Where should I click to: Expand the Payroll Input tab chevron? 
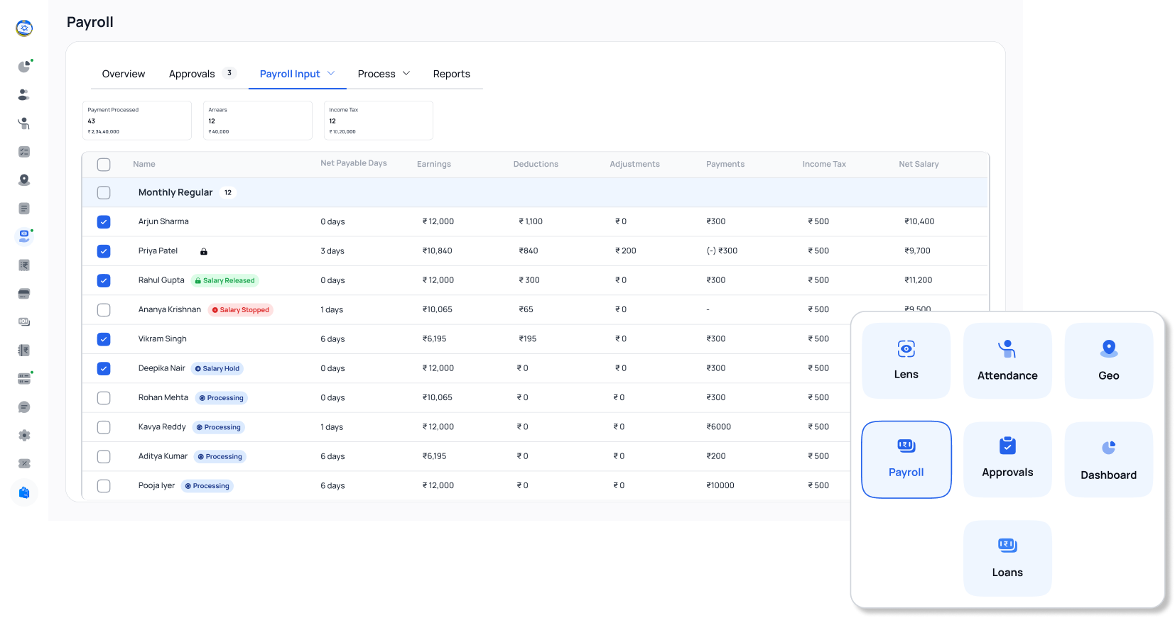tap(331, 73)
